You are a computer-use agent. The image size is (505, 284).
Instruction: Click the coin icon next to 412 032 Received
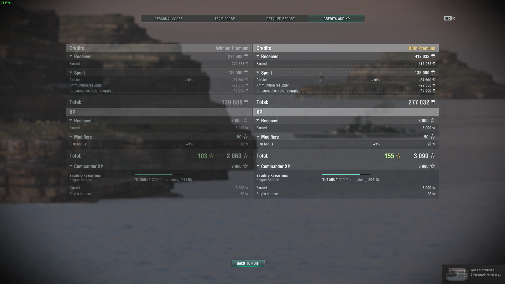pyautogui.click(x=433, y=56)
